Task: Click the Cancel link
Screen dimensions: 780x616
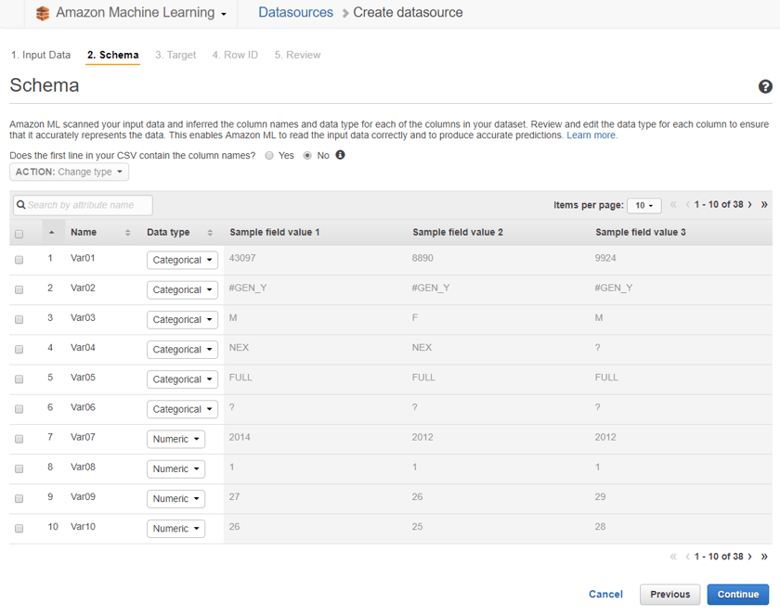Action: tap(605, 594)
